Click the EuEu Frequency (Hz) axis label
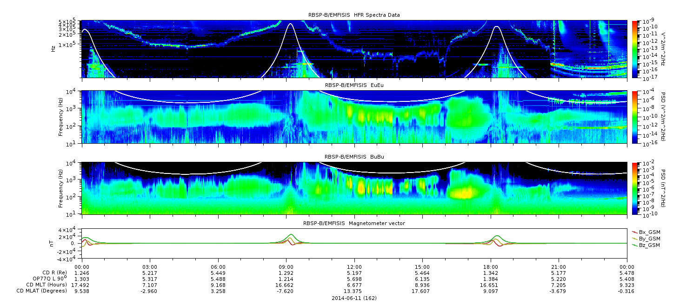The image size is (673, 306). tap(61, 117)
